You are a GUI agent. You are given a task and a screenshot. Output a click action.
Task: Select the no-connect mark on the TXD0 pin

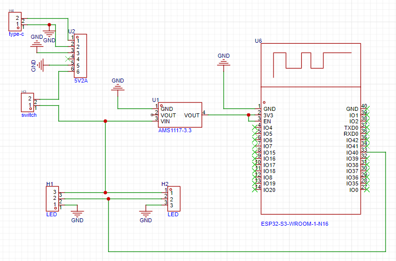367,126
